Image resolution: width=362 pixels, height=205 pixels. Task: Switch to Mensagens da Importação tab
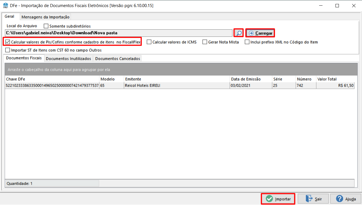[45, 17]
